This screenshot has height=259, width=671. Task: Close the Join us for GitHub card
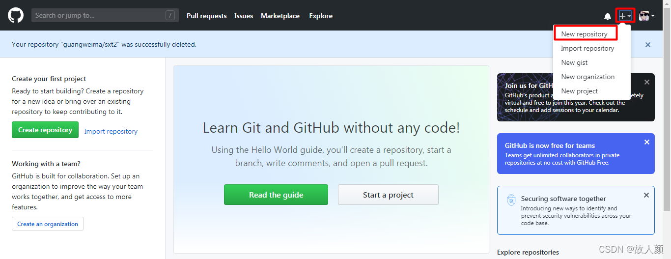(x=647, y=82)
